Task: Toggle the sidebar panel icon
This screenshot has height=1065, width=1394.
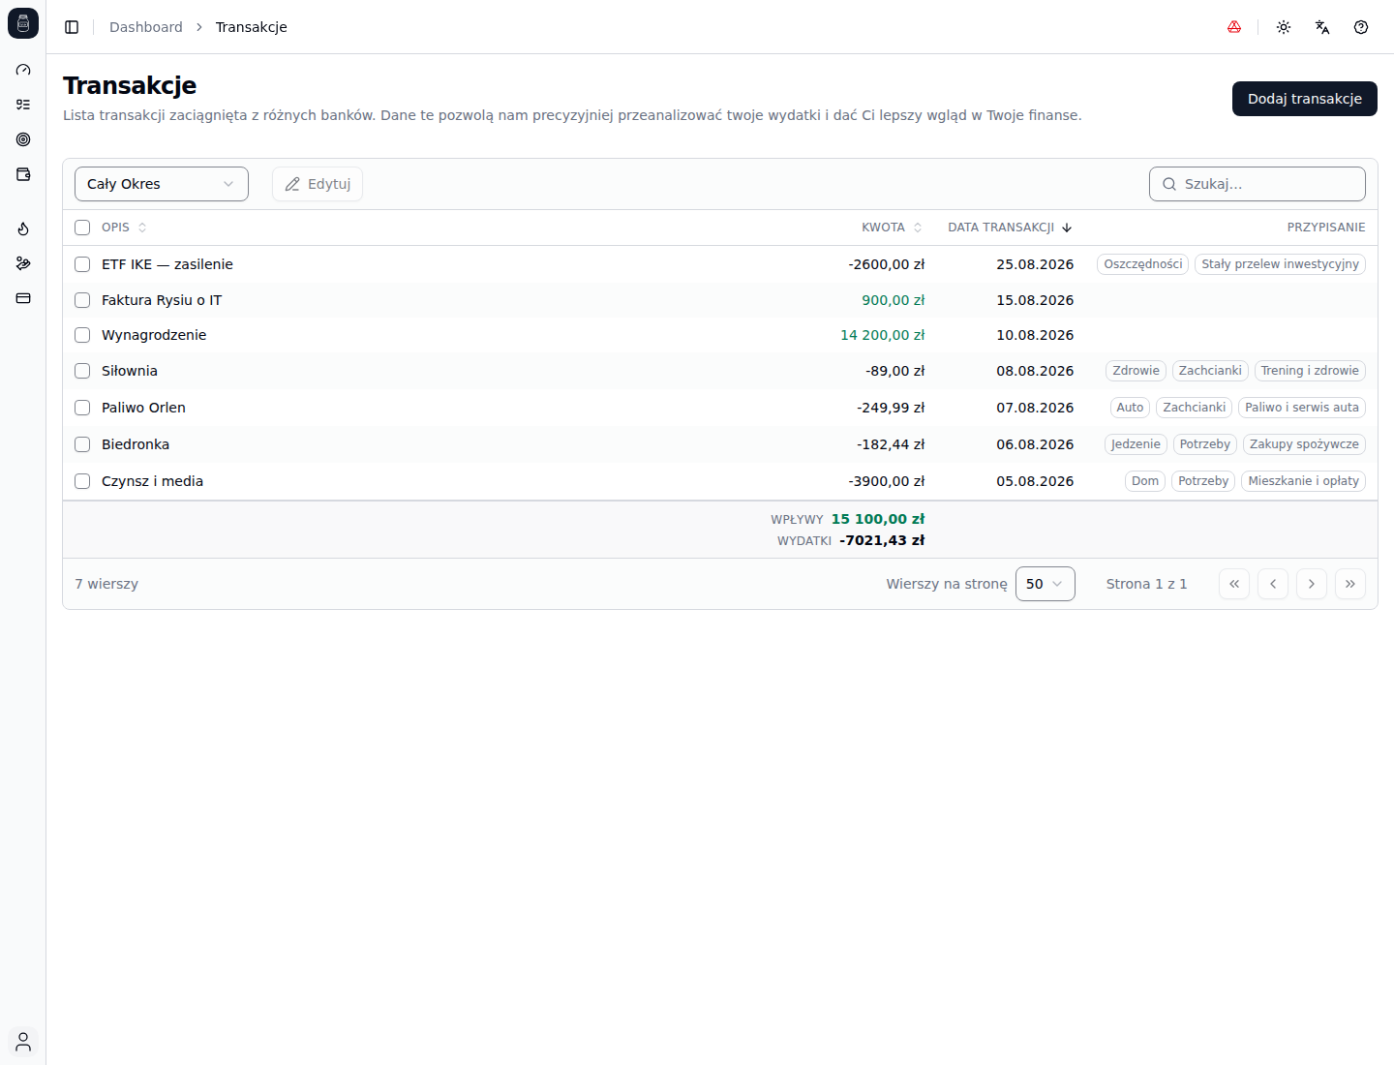Action: pos(72,27)
